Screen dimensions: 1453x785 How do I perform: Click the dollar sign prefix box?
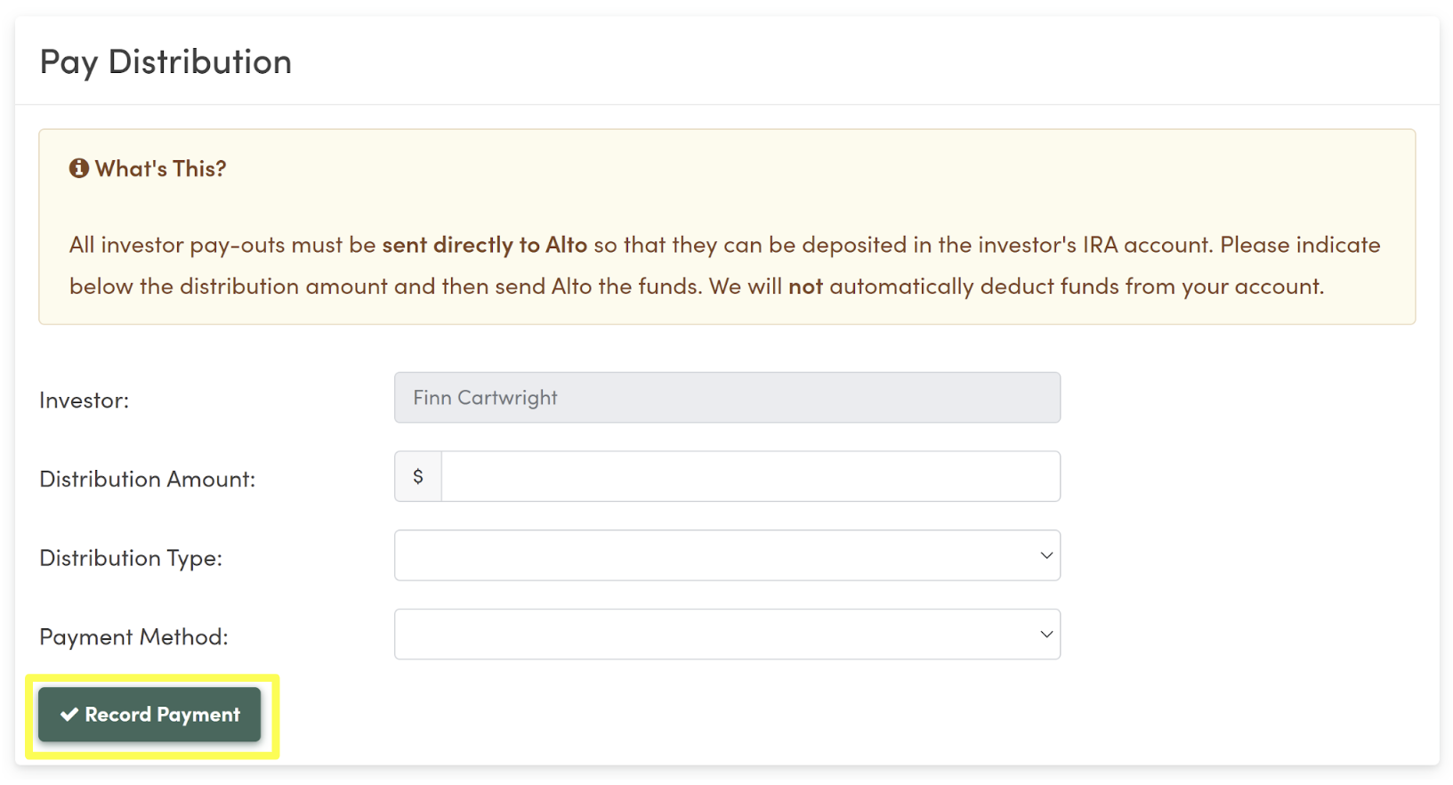click(x=418, y=476)
